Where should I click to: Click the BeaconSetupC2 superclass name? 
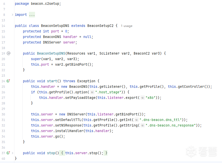point(100,26)
